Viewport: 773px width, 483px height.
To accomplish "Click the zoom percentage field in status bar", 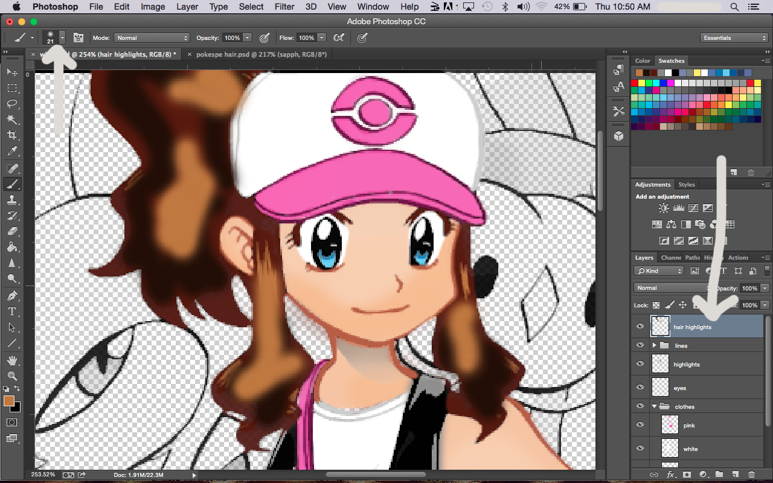I will [x=43, y=475].
